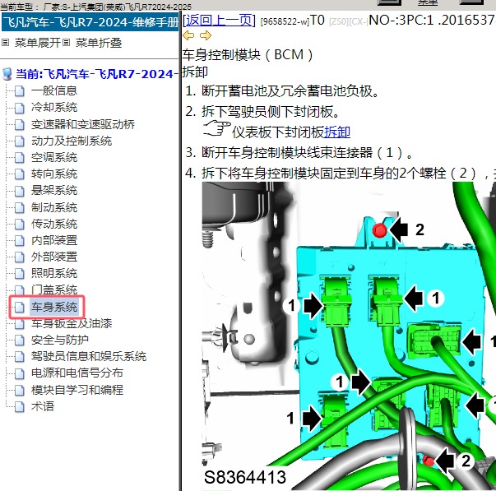Click the page icon beside 悬架系统
The height and width of the screenshot is (491, 496).
(20, 191)
